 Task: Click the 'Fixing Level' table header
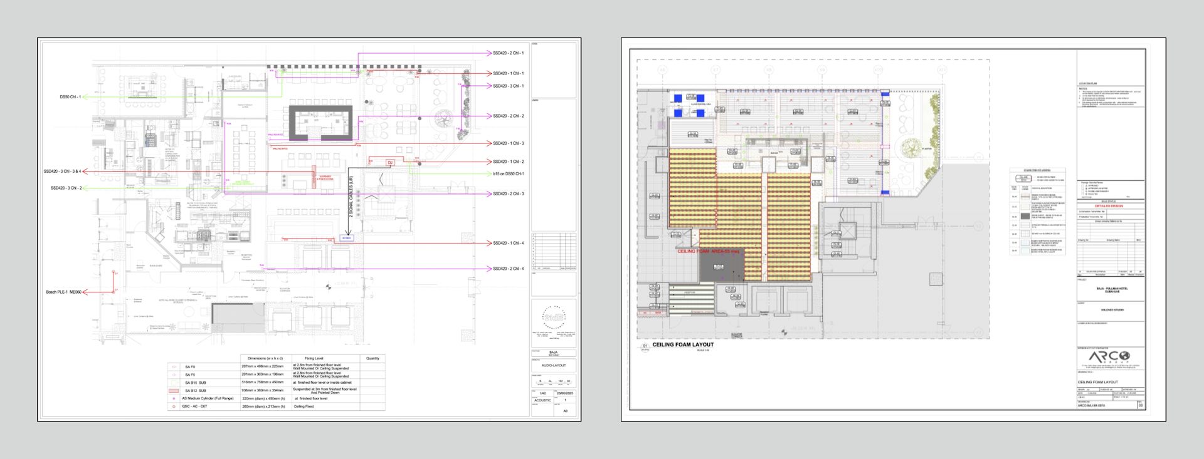[314, 358]
